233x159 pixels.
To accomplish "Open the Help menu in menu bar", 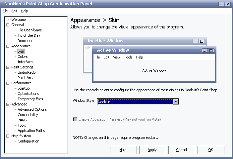I will pyautogui.click(x=25, y=11).
